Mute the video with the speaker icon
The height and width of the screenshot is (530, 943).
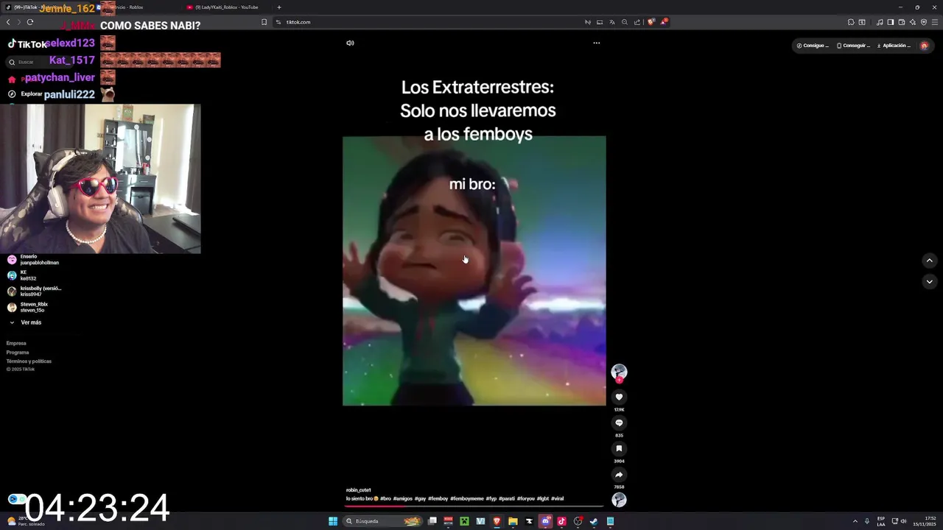pos(350,43)
